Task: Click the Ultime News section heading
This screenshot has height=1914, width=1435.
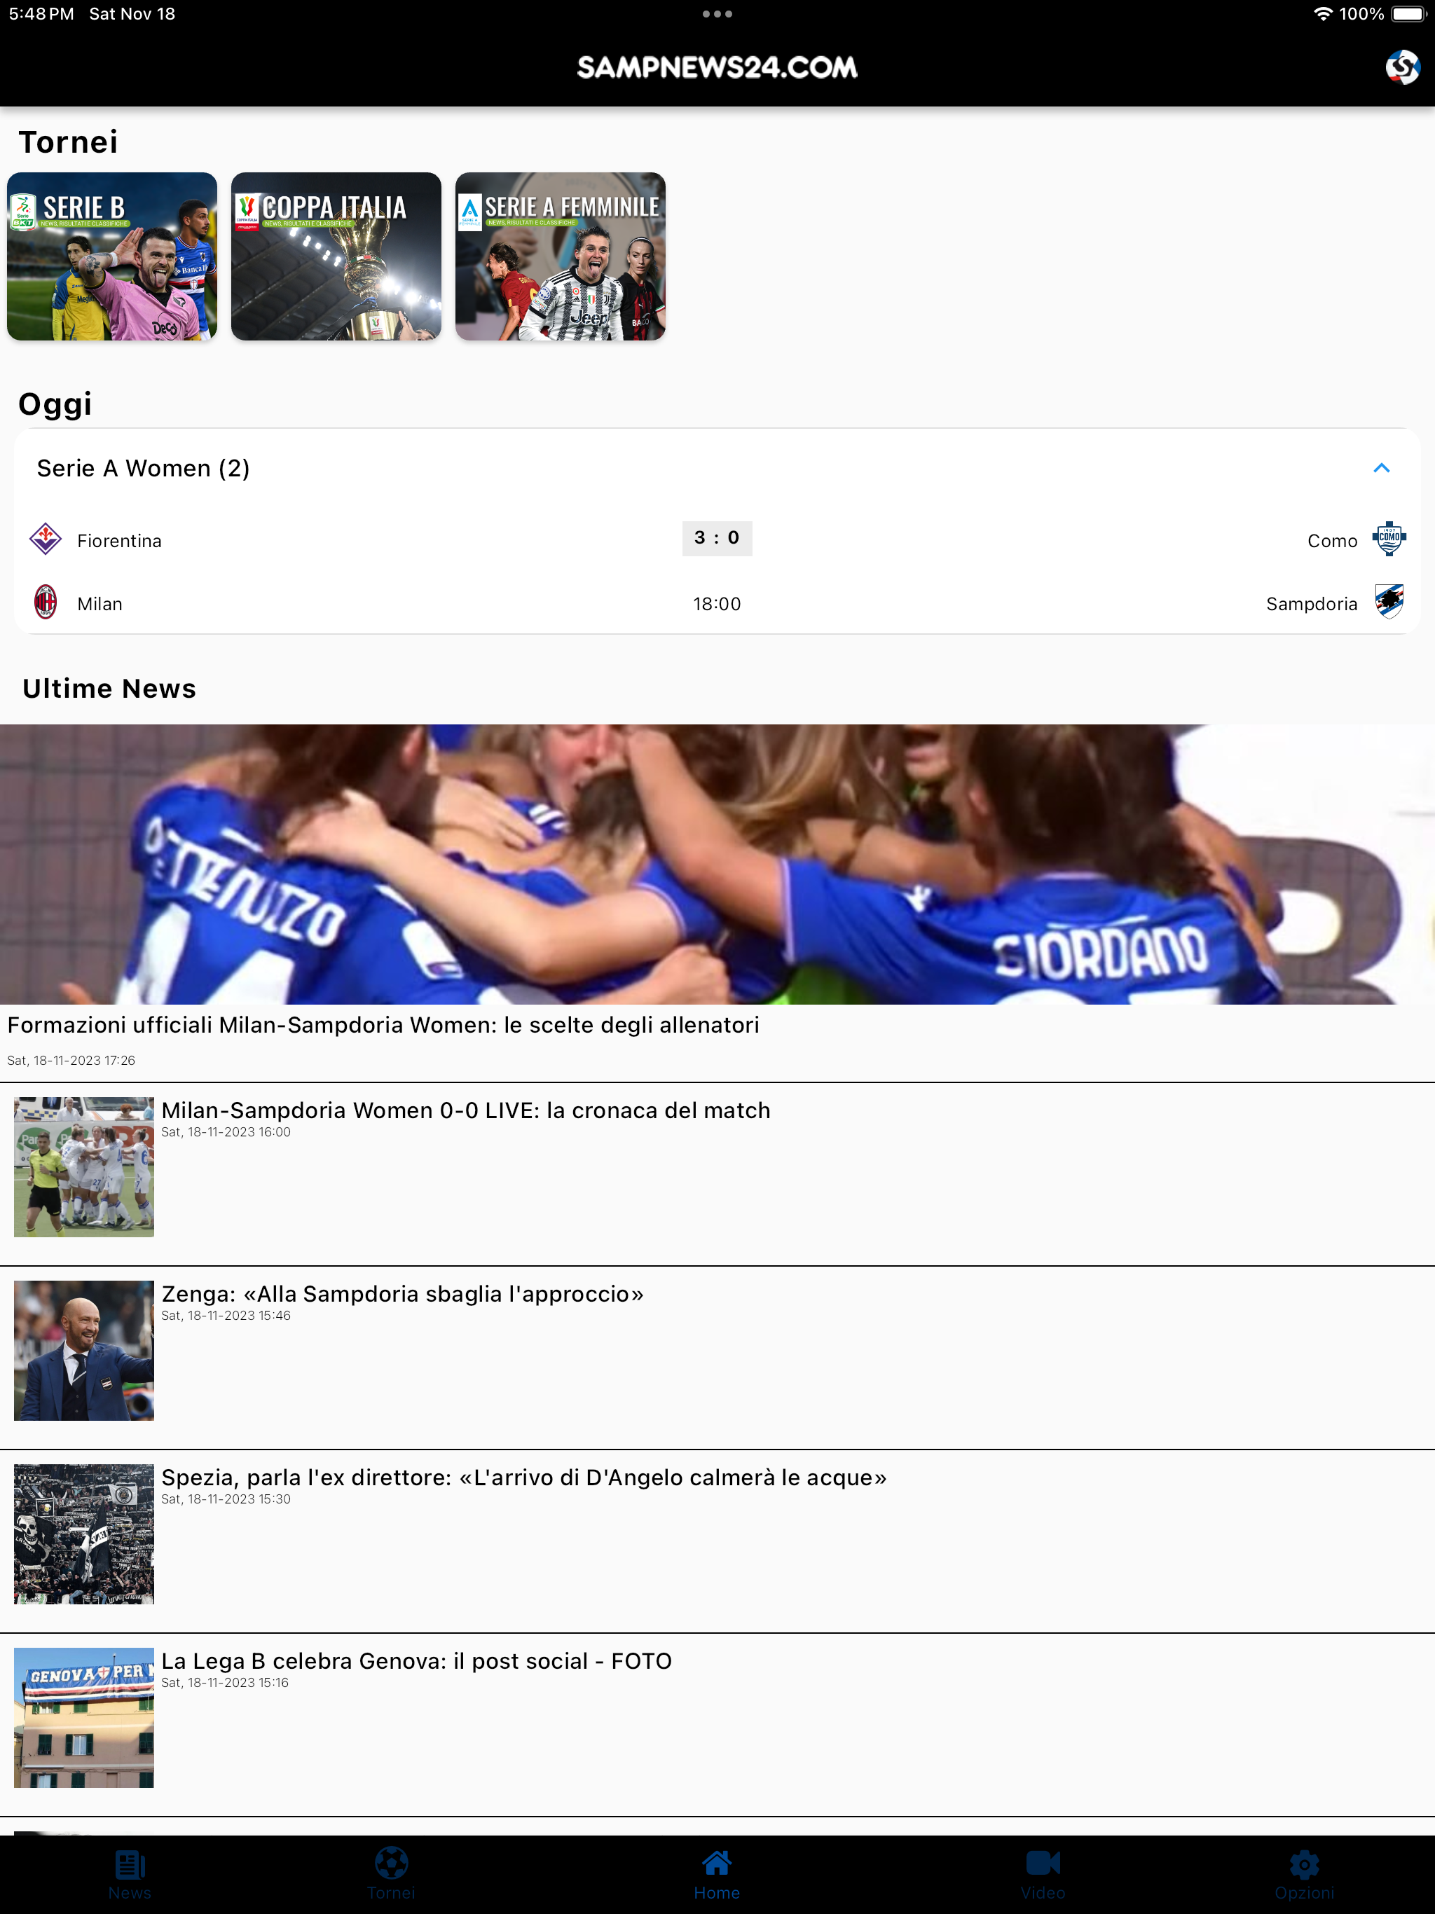Action: tap(110, 689)
